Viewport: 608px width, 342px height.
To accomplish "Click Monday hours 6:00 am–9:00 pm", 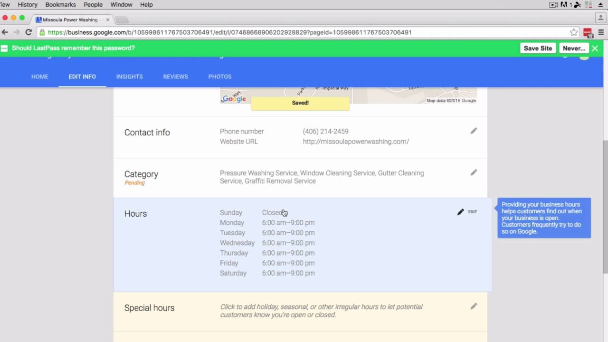I will [x=288, y=223].
